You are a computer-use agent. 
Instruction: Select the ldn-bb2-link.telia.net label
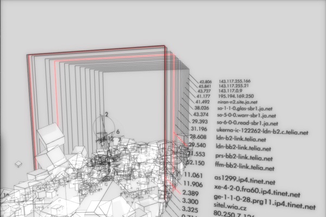click(x=243, y=147)
